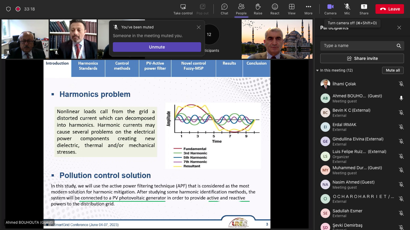
Task: Click the Results slide tab
Action: [229, 68]
